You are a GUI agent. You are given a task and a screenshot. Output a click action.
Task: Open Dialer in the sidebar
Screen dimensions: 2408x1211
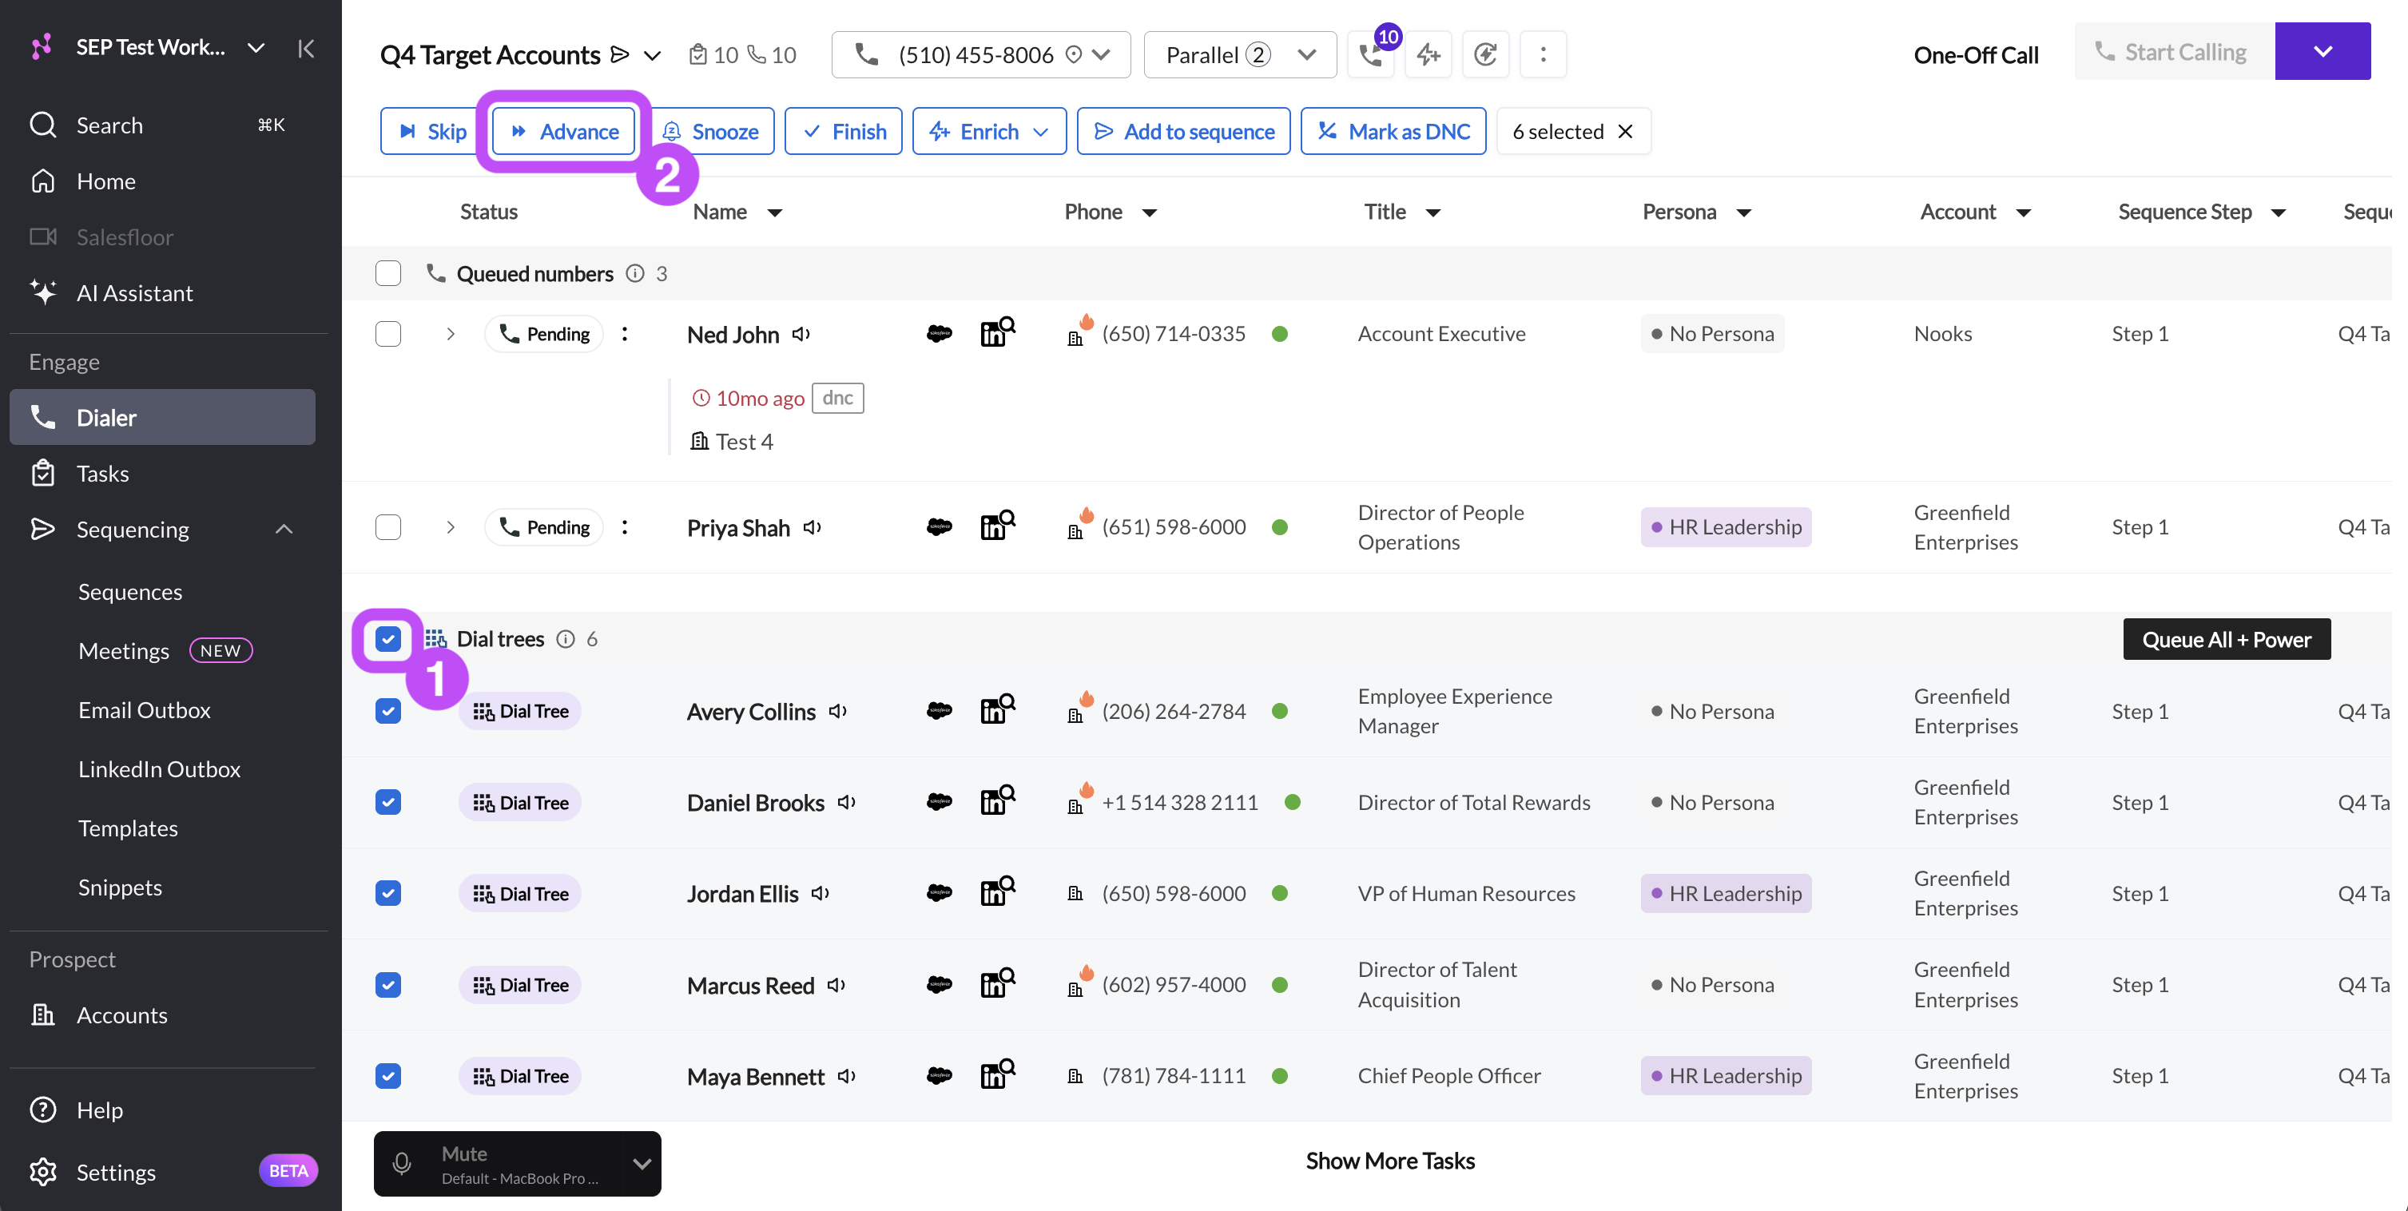coord(163,417)
